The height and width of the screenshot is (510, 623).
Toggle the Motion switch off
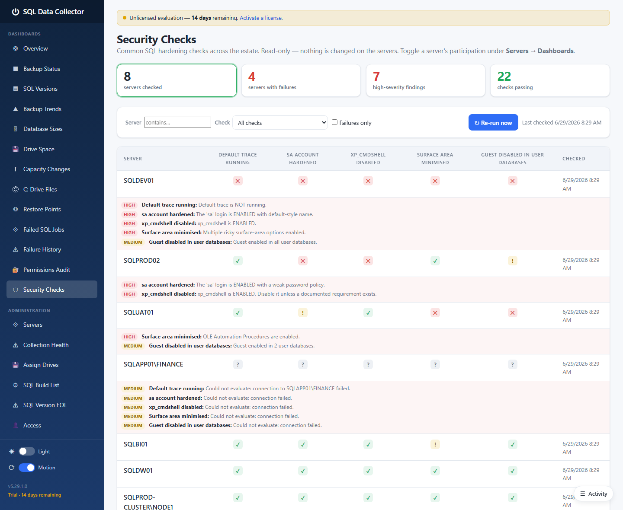click(x=27, y=468)
